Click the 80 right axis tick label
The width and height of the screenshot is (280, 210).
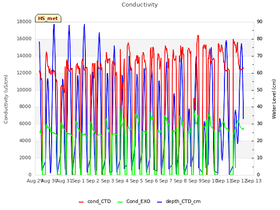pyautogui.click(x=259, y=39)
